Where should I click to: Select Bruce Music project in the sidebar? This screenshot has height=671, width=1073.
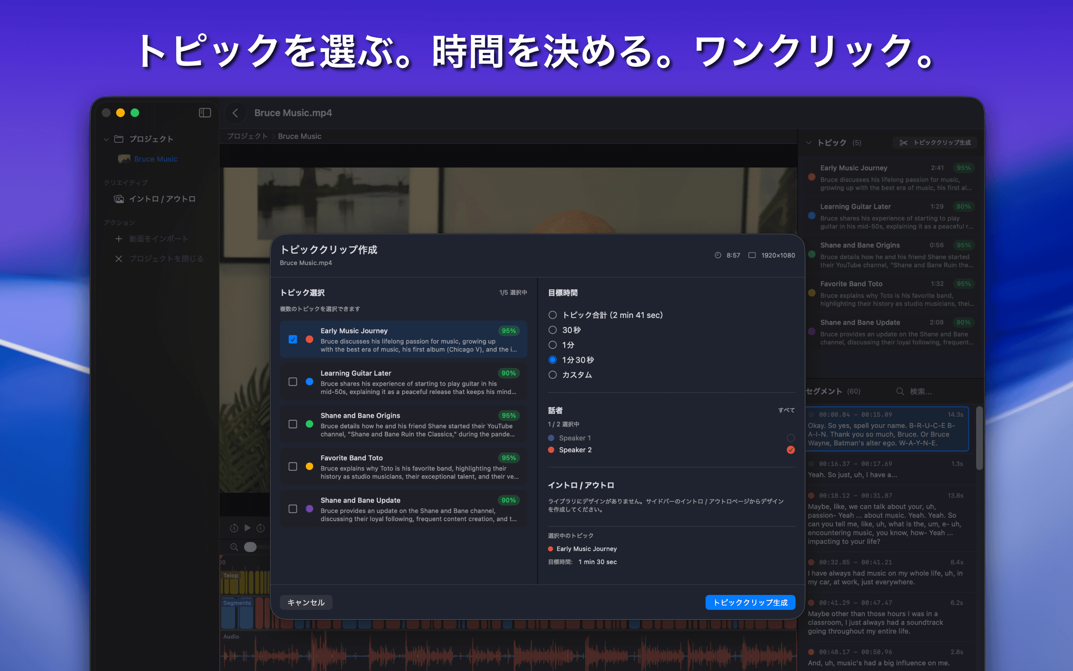point(156,159)
